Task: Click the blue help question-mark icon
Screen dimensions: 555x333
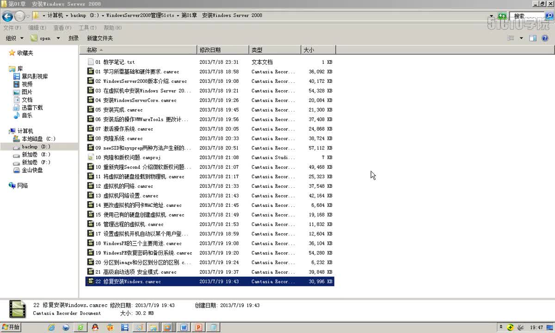Action: (545, 38)
